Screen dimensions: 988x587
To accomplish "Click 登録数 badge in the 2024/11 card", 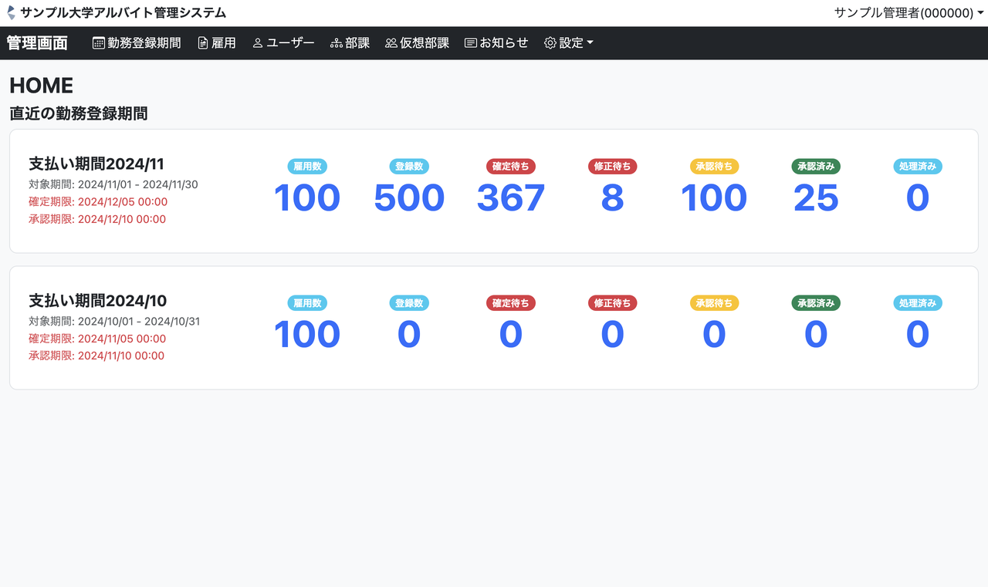I will (x=409, y=166).
